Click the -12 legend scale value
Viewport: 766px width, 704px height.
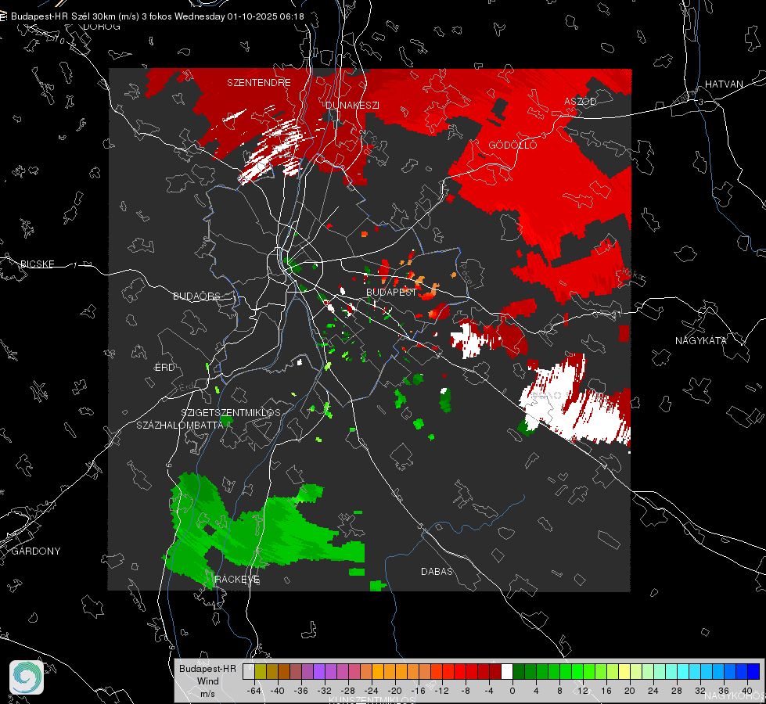pos(441,691)
